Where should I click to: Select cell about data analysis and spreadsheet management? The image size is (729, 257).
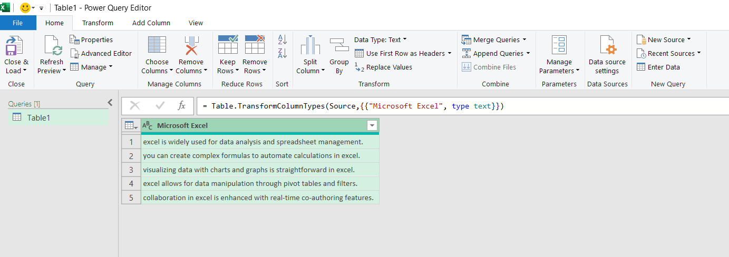point(260,142)
